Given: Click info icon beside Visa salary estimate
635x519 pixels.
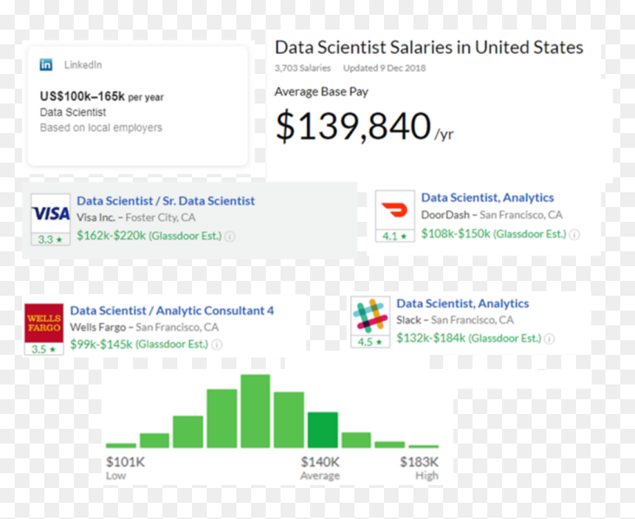Looking at the screenshot, I should pos(230,236).
